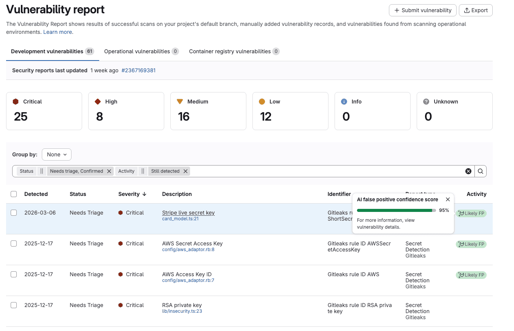Viewport: 514px width, 331px height.
Task: Open the Activity filter token options
Action: coord(126,171)
